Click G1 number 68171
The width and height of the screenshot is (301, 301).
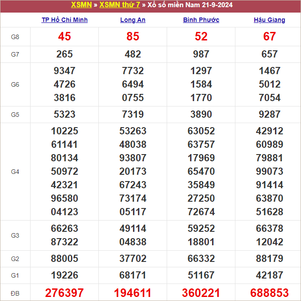tap(133, 275)
